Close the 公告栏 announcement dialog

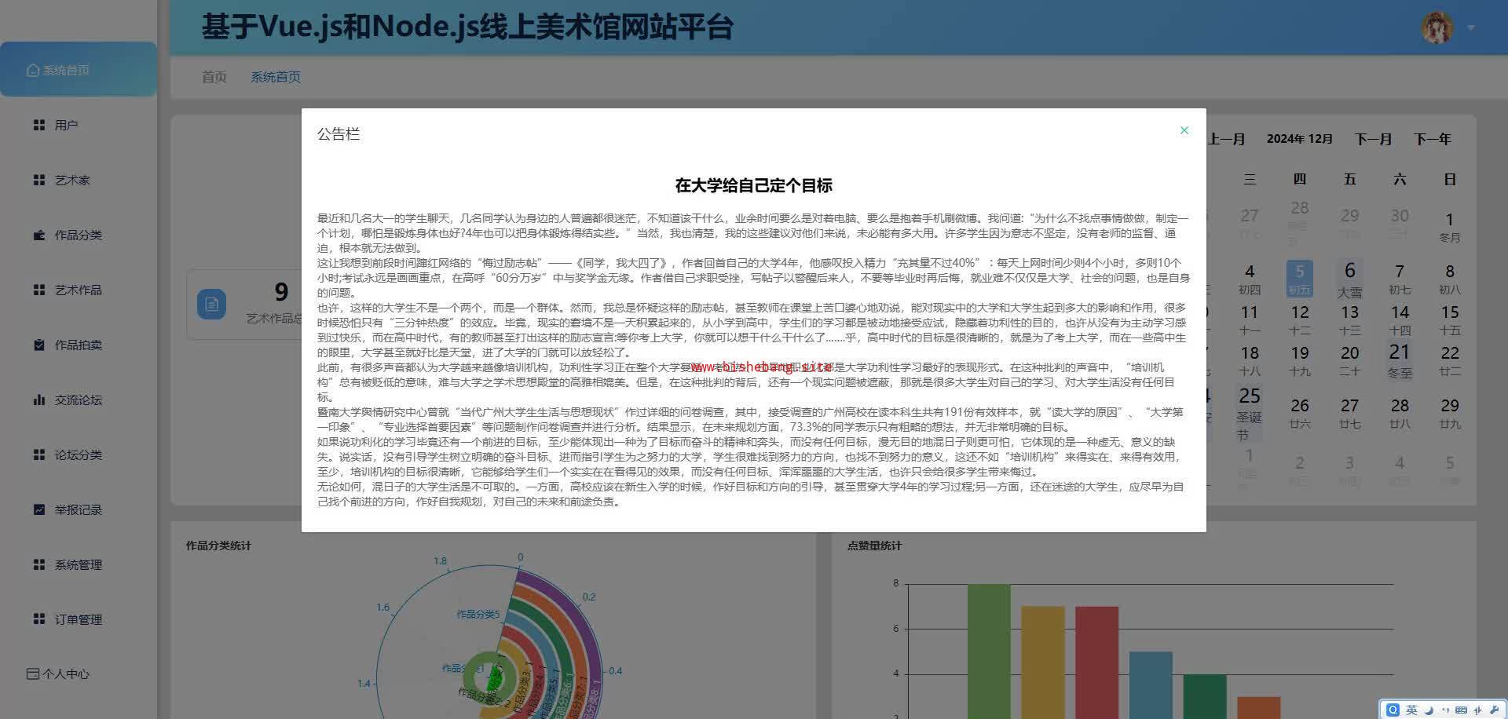1184,130
